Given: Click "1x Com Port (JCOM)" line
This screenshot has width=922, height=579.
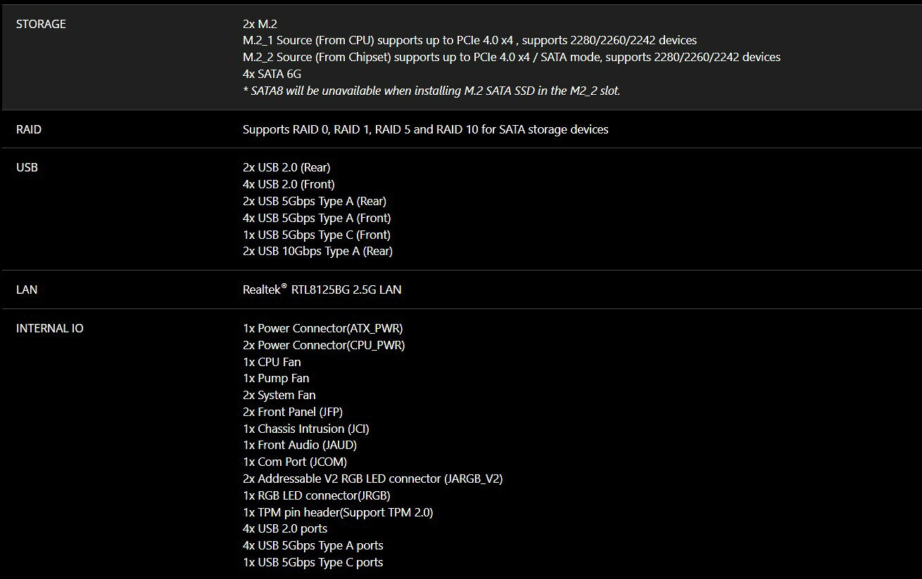Looking at the screenshot, I should 295,462.
